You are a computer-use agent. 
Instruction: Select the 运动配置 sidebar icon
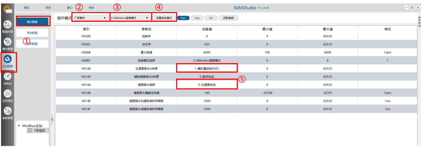click(7, 59)
